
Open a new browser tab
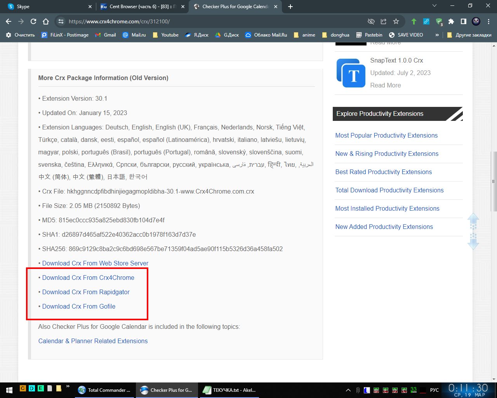point(290,7)
